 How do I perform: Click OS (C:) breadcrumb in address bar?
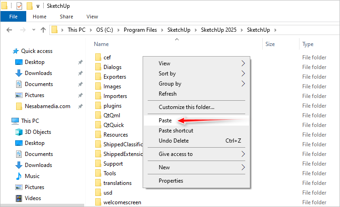point(104,30)
